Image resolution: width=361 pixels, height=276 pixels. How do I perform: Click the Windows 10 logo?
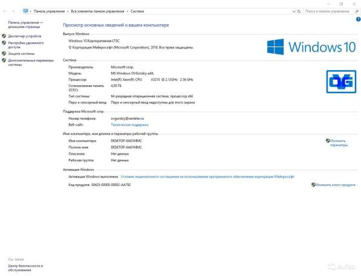pyautogui.click(x=311, y=47)
